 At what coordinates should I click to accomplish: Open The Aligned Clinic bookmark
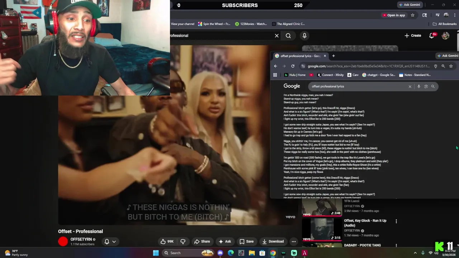tap(288, 24)
